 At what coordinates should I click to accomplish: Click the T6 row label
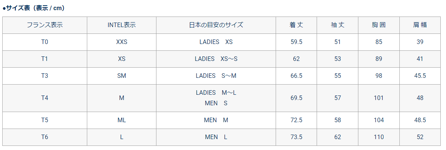[x=45, y=137]
